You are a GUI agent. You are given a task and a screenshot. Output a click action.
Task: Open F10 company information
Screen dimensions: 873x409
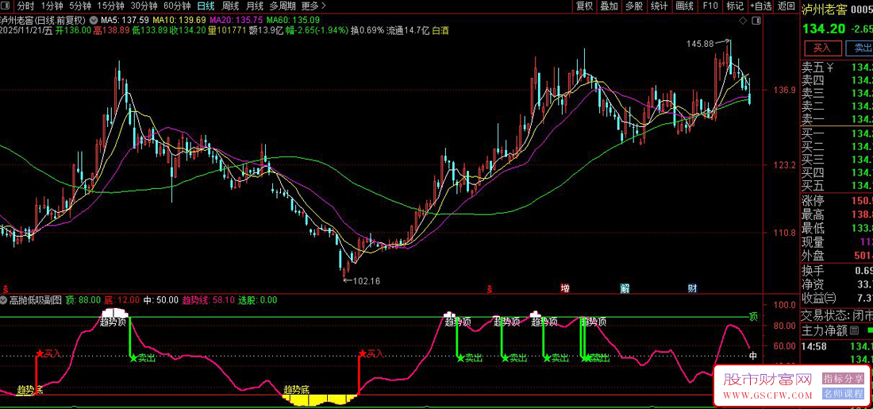pos(710,6)
